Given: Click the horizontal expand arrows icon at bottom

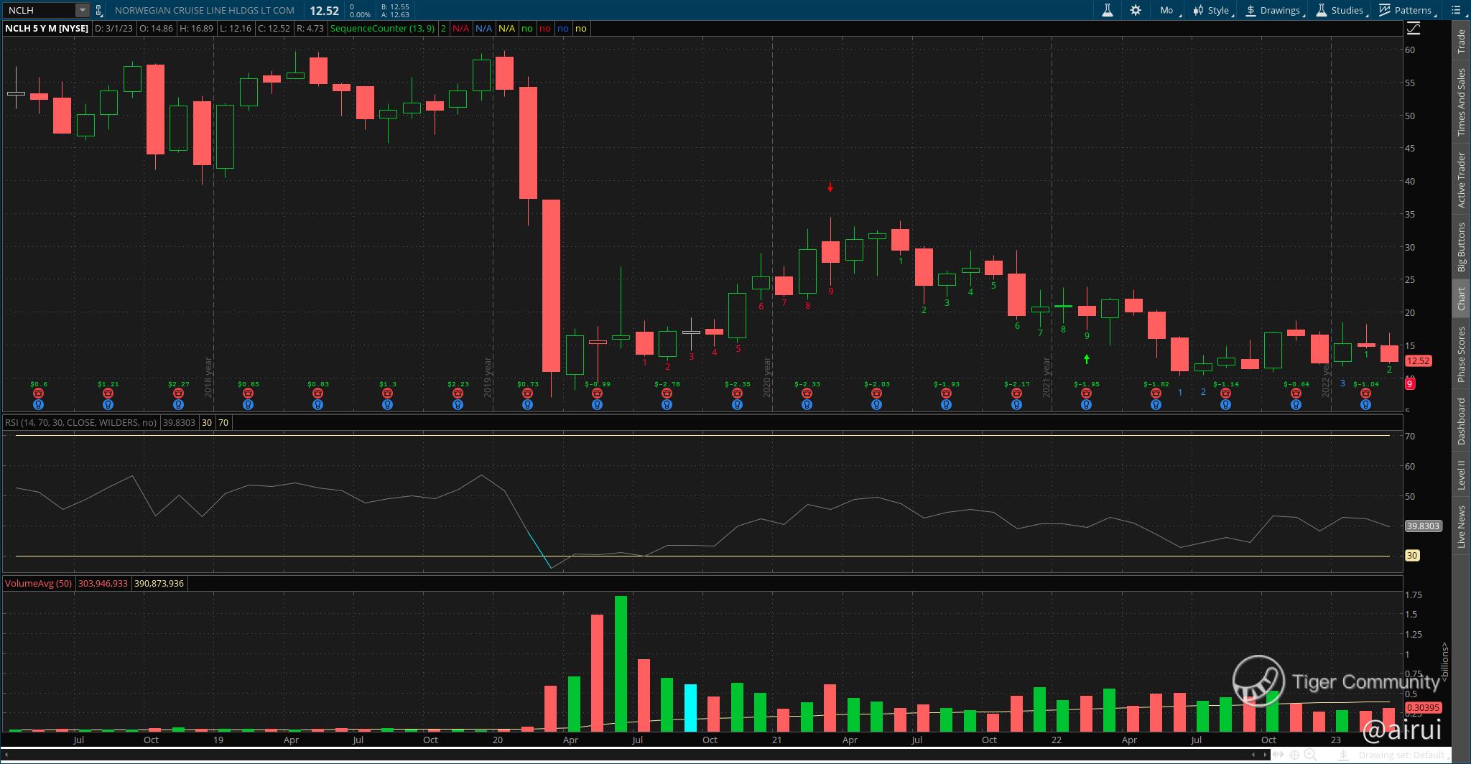Looking at the screenshot, I should [1279, 755].
